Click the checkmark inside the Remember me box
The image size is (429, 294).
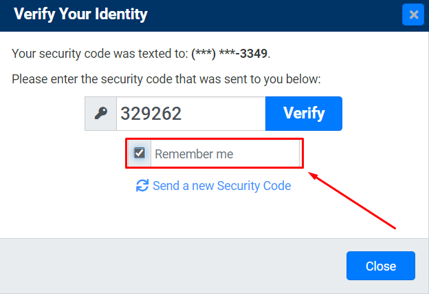[x=140, y=153]
